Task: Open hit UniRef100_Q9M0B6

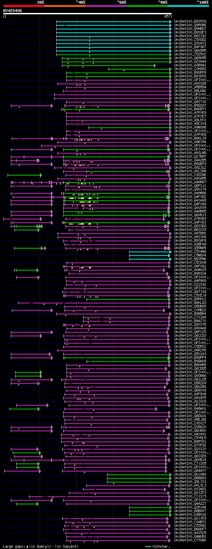Action: pyautogui.click(x=190, y=25)
